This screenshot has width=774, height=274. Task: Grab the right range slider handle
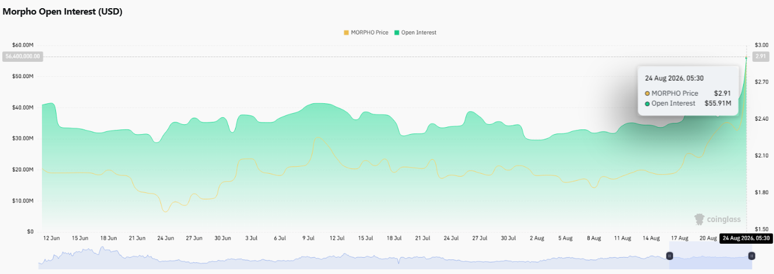(x=751, y=256)
